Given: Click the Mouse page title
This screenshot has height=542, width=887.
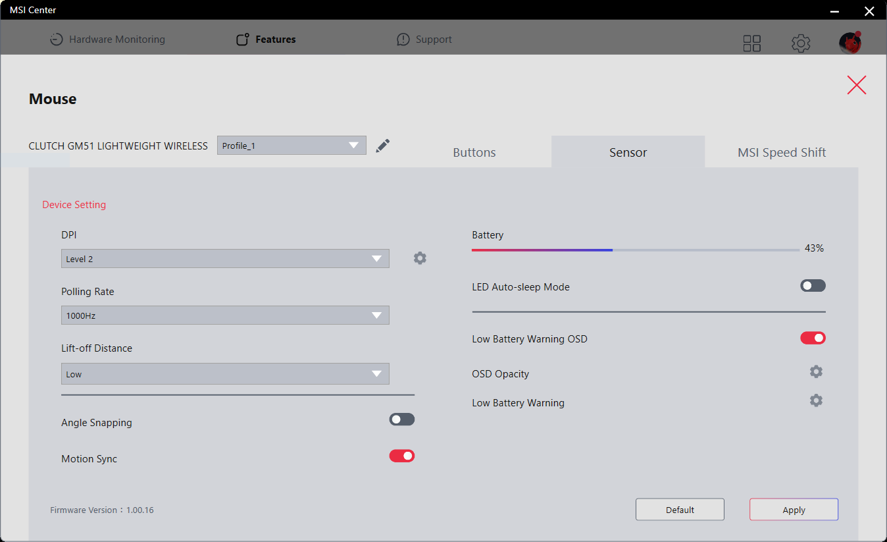Looking at the screenshot, I should (53, 99).
